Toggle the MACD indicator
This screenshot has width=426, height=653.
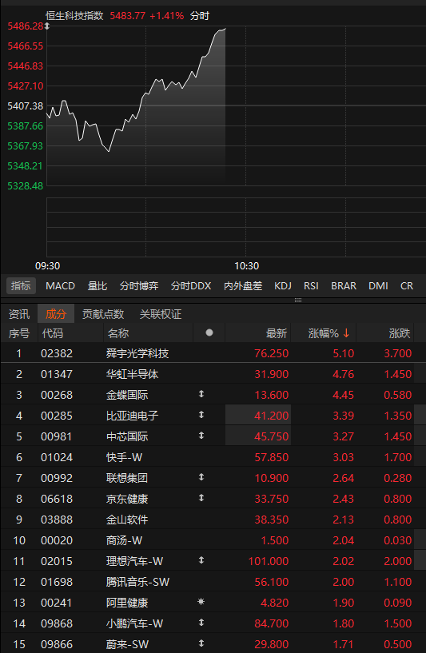click(61, 286)
